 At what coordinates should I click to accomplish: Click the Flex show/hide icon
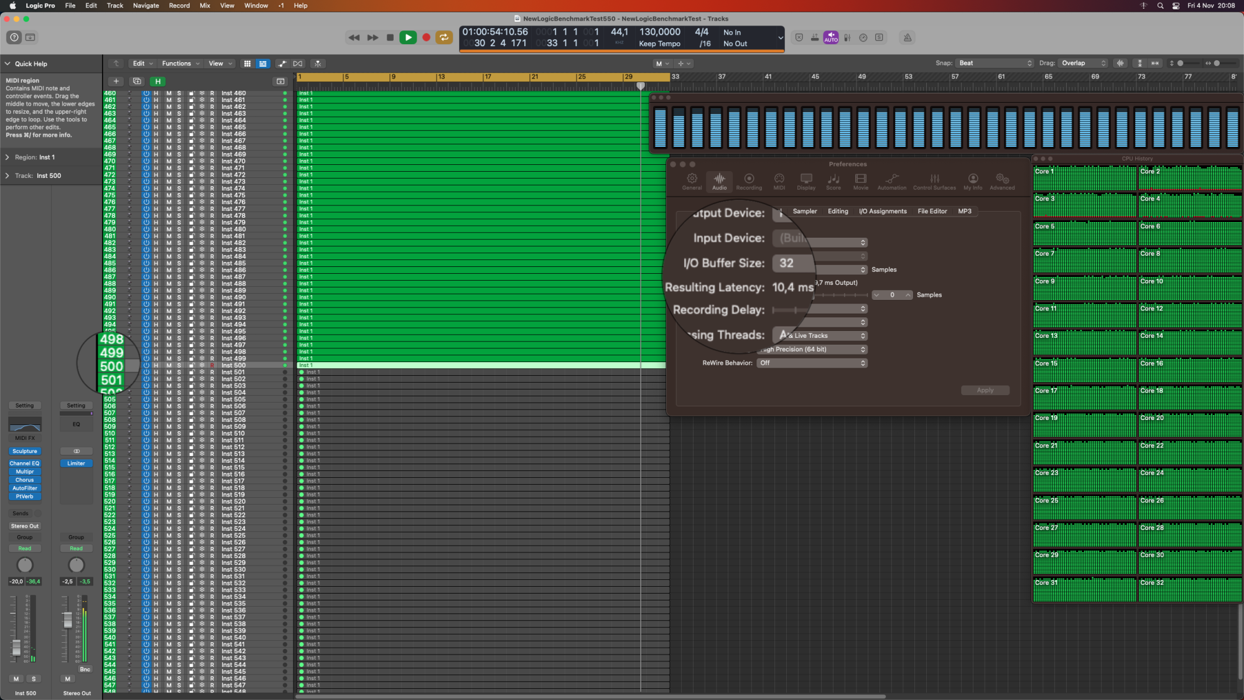pos(298,63)
